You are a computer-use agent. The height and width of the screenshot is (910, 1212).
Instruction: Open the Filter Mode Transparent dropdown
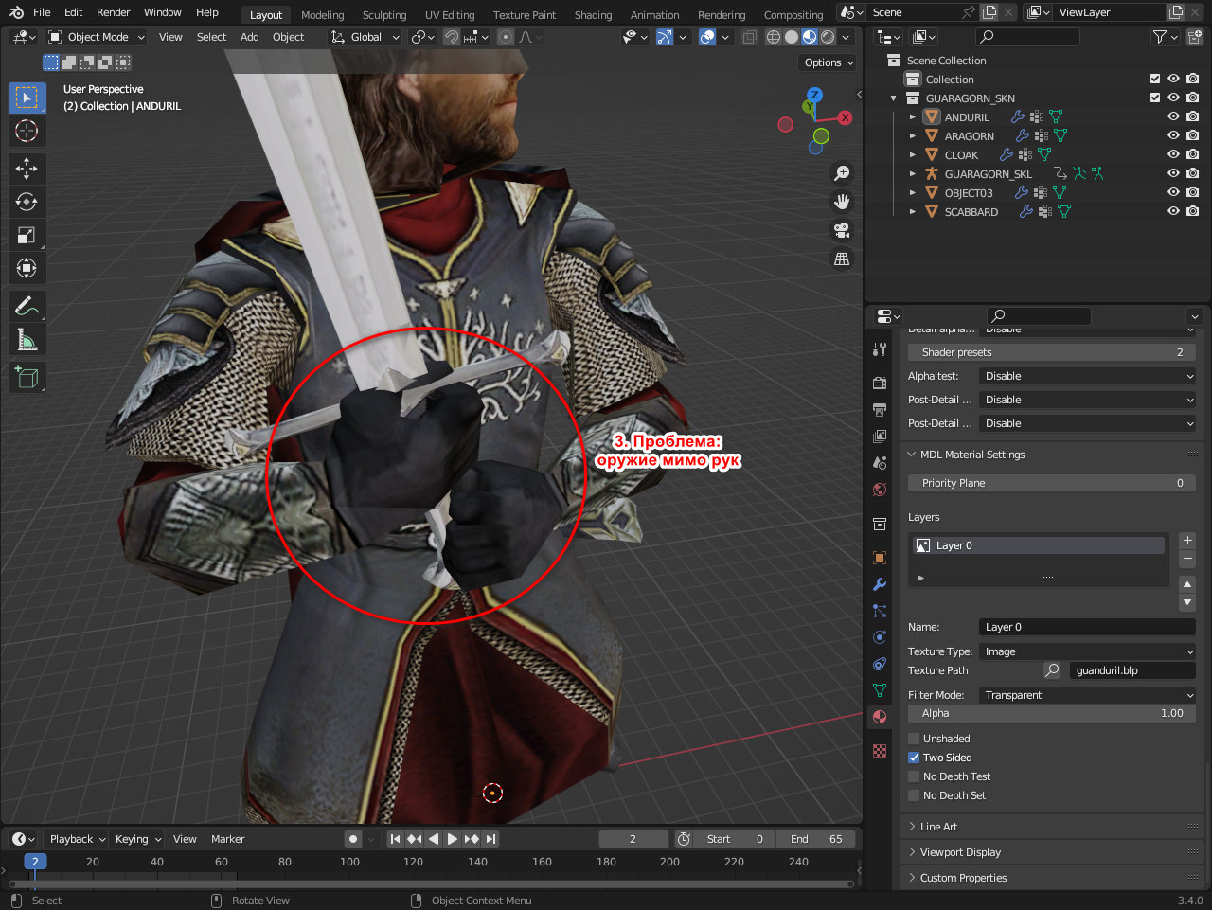[x=1087, y=695]
